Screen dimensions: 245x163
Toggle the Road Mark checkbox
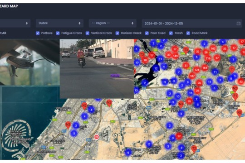(x=188, y=33)
